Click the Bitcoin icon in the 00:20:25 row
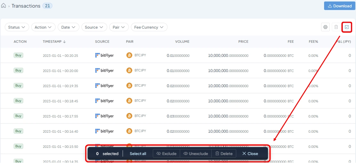The width and height of the screenshot is (356, 164). 129,55
